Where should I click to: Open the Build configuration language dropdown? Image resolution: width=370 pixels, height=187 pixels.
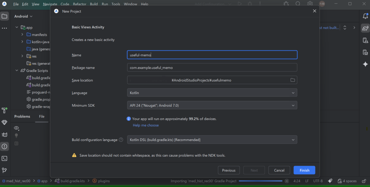(x=212, y=140)
